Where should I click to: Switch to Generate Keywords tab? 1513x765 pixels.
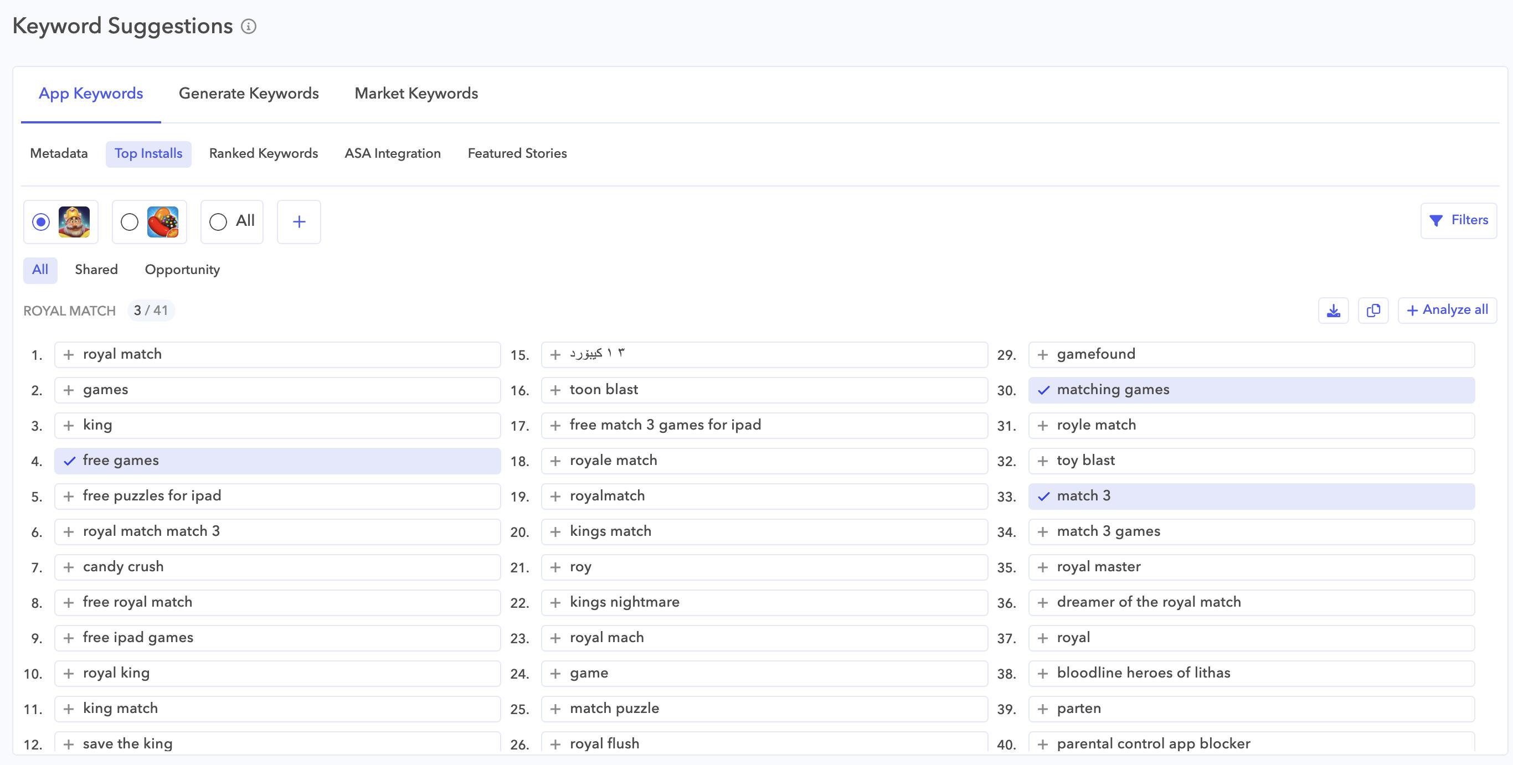[249, 94]
